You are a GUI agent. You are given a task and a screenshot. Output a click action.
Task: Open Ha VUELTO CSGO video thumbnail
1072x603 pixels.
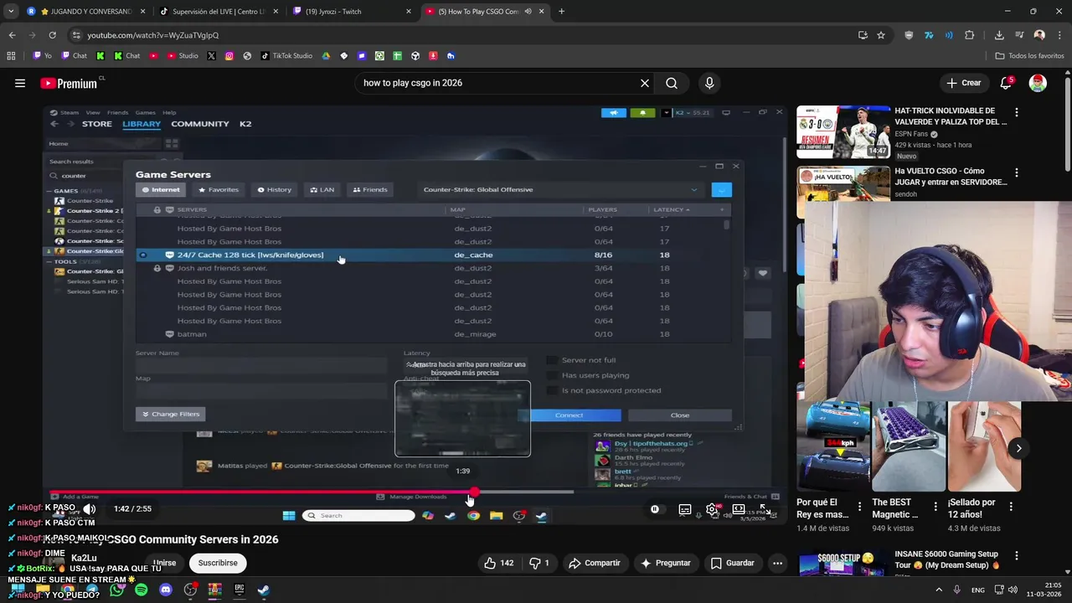click(x=843, y=193)
